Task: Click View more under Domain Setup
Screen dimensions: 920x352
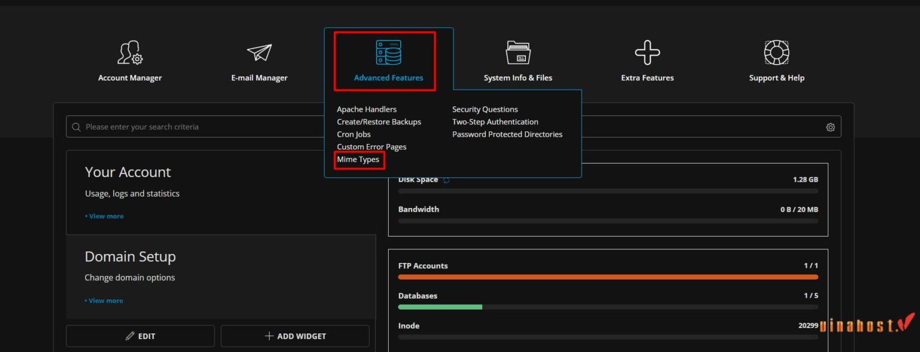Action: click(x=105, y=301)
